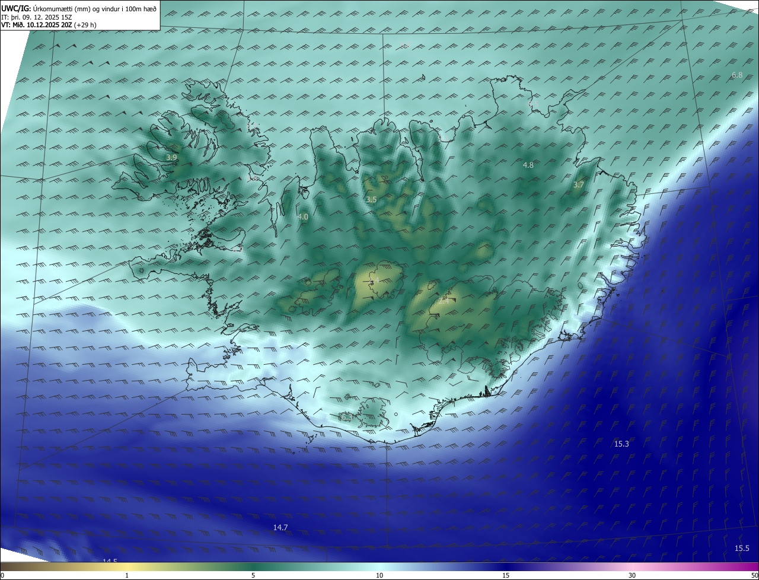
Task: Click the 4.8 value in northeast Iceland
Action: [x=528, y=165]
